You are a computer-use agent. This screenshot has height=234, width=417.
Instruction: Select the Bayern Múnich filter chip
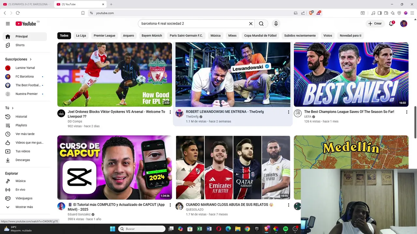[152, 35]
